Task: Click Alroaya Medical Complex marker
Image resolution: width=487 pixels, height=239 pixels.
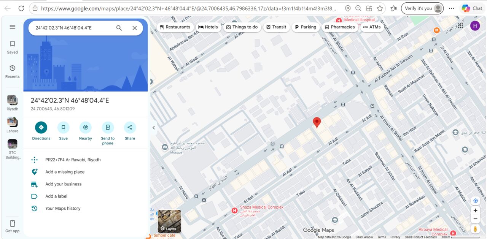Action: click(x=453, y=233)
